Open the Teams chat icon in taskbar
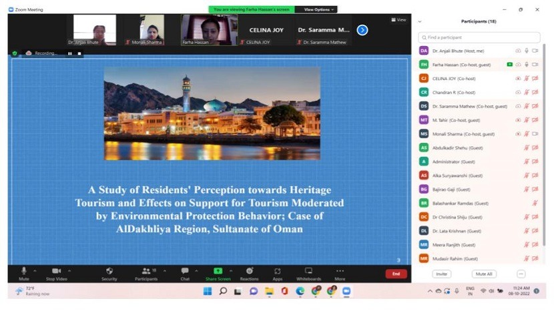Screen dimensions: 554x311 pyautogui.click(x=254, y=291)
